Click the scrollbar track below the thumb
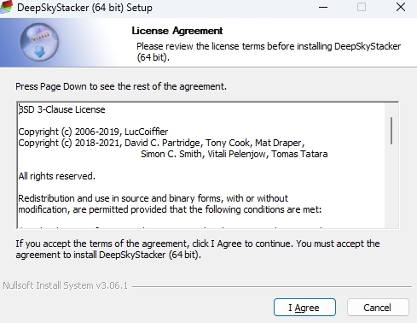 (391, 186)
